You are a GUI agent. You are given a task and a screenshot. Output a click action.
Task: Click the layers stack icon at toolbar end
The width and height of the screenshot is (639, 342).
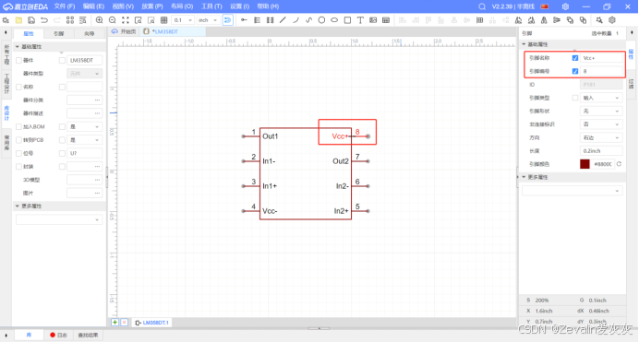[612, 20]
